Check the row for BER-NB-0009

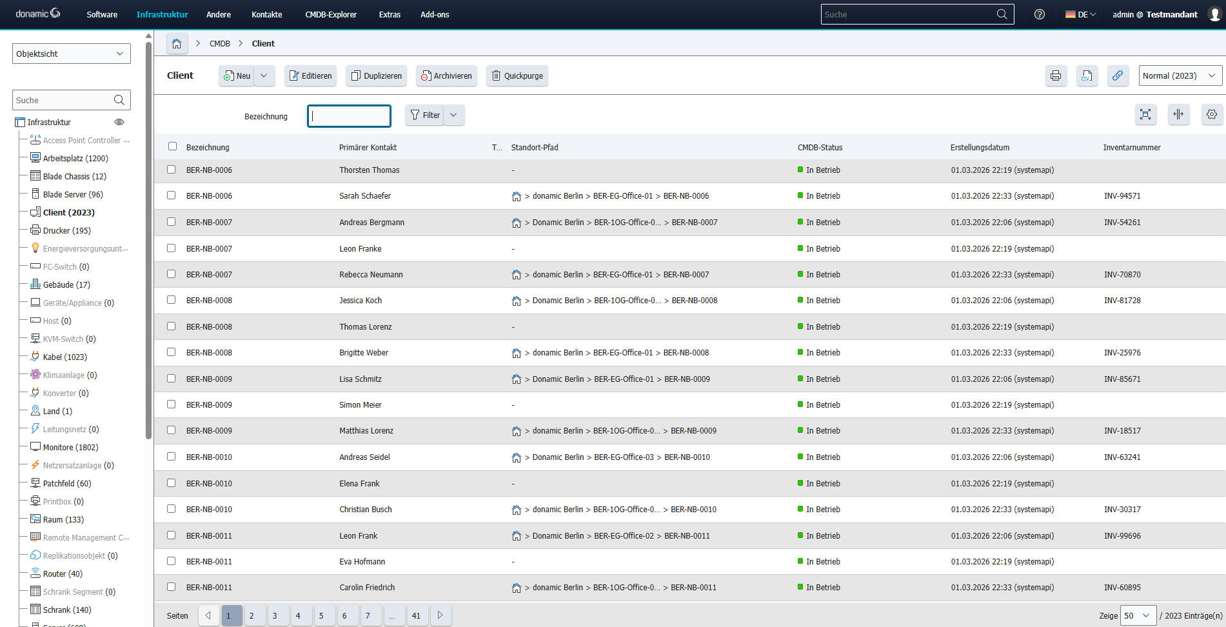click(x=171, y=379)
